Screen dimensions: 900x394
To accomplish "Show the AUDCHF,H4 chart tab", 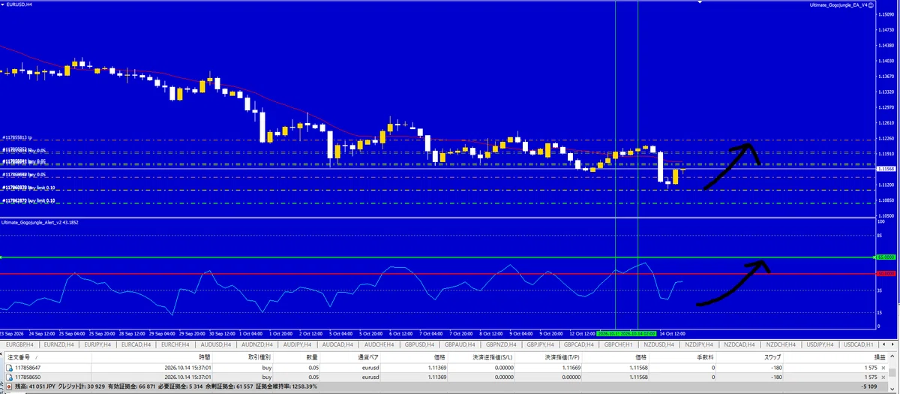I will [x=377, y=344].
